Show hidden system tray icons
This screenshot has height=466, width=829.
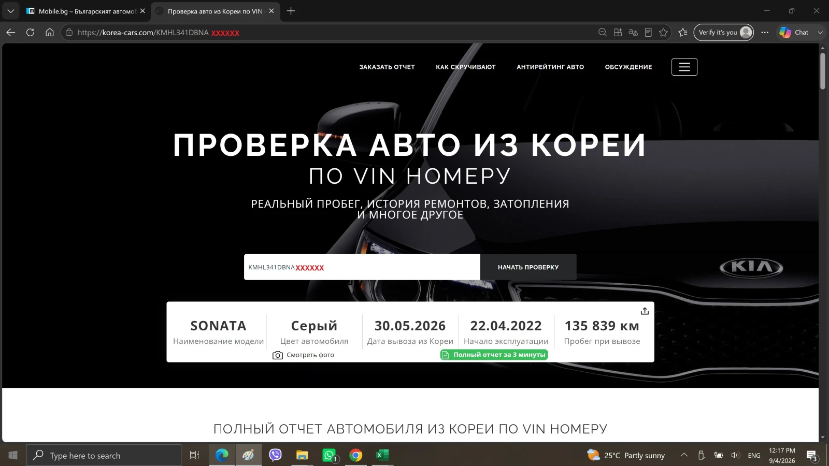coord(684,455)
